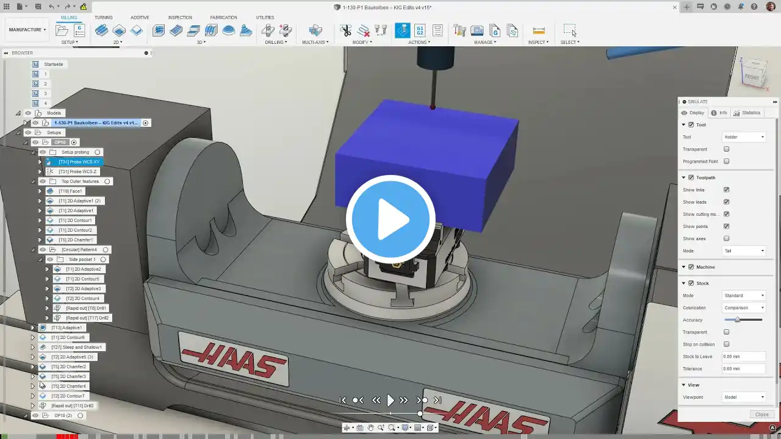Enable the Transparent tool checkbox

click(x=726, y=149)
